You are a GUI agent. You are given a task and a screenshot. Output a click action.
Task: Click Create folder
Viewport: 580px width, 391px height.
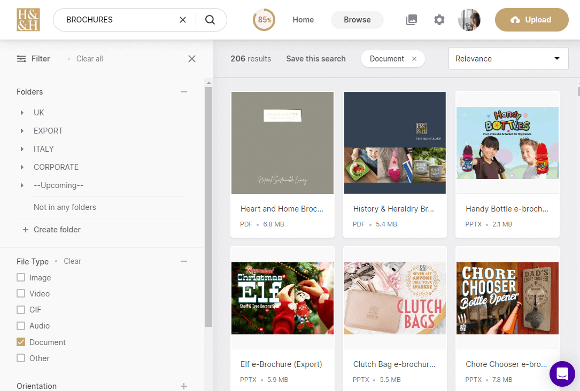click(51, 230)
